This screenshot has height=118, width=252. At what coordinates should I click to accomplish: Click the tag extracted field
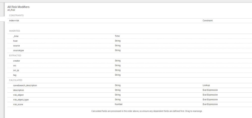pyautogui.click(x=15, y=75)
